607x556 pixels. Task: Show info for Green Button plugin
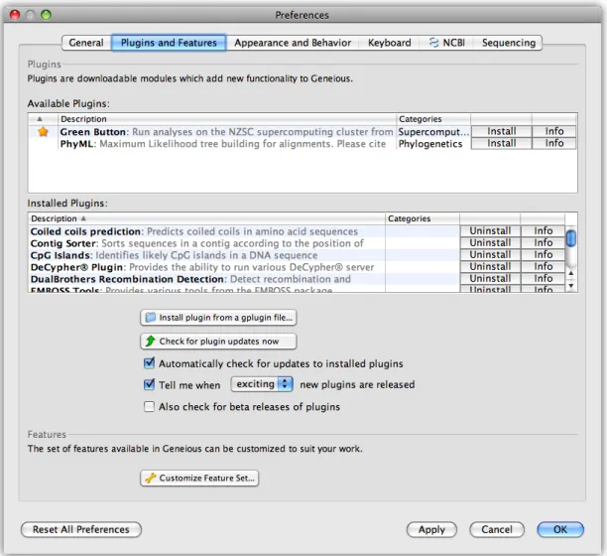click(554, 131)
